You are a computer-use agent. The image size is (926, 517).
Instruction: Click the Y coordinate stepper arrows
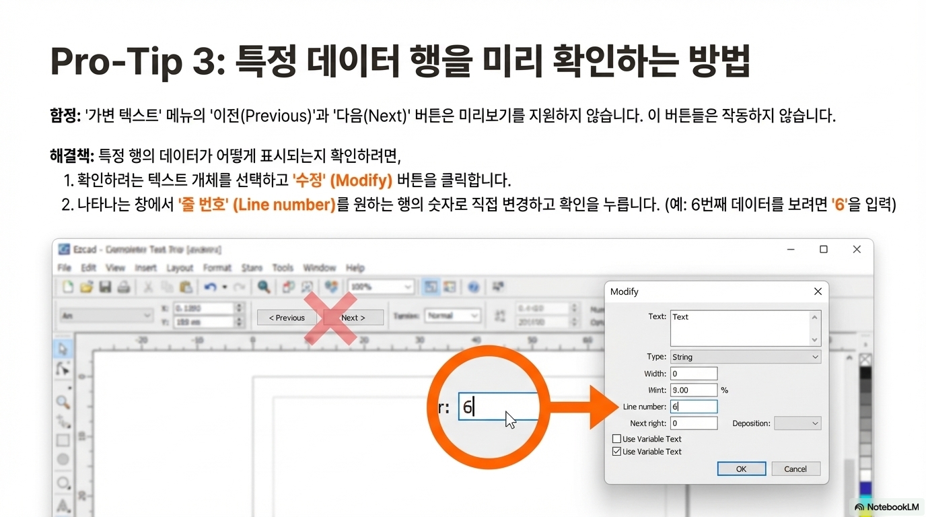pyautogui.click(x=238, y=322)
